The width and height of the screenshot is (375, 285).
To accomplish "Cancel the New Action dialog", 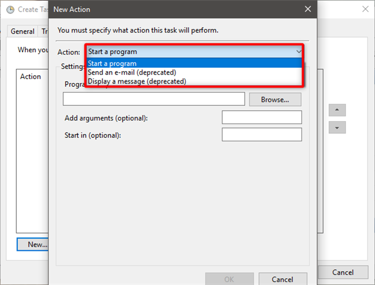I will (x=282, y=279).
